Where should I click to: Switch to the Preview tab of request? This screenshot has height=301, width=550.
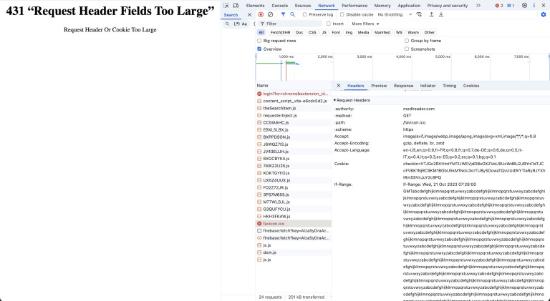[x=379, y=86]
